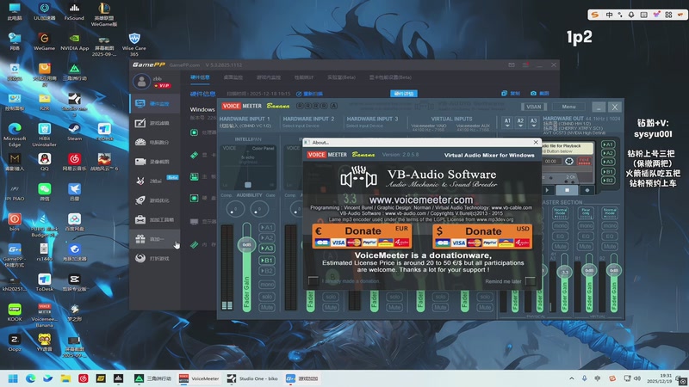Select device for Hardware Input 2

click(x=301, y=126)
